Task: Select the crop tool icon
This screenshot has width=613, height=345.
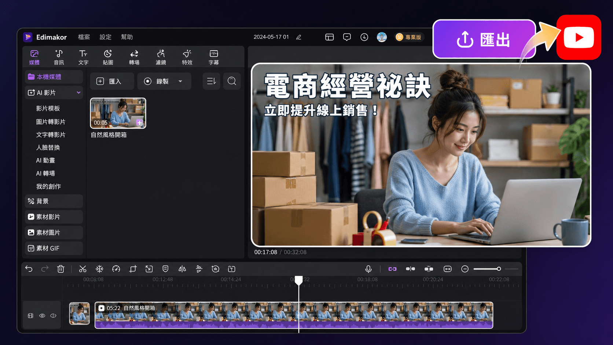Action: [133, 269]
